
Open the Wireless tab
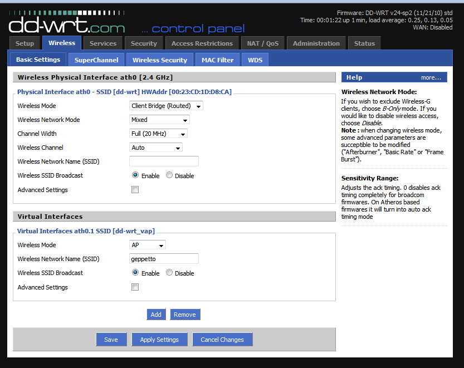pos(62,43)
